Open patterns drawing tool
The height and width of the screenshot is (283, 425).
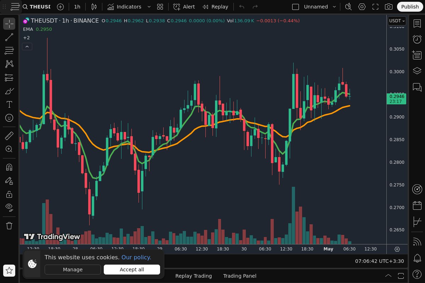click(9, 64)
